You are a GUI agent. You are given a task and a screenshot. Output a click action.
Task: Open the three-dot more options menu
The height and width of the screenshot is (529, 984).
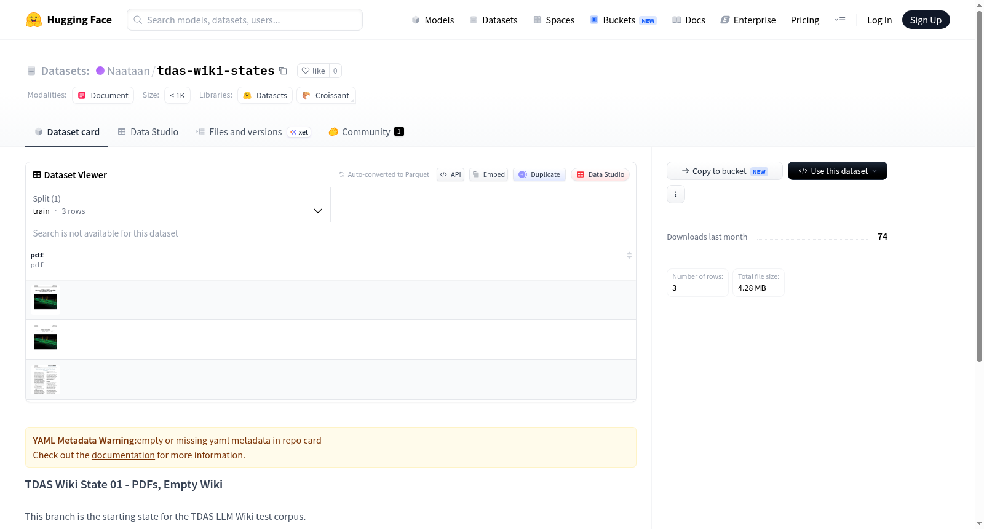(676, 194)
